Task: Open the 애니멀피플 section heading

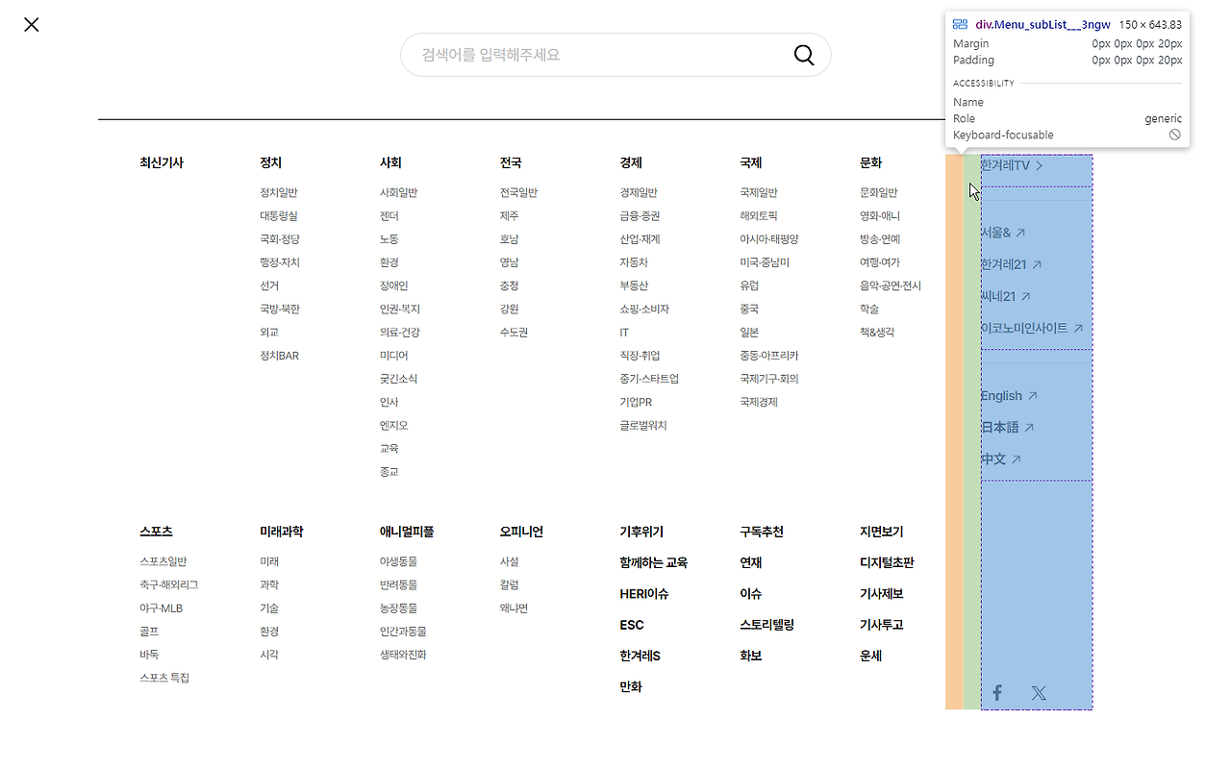Action: [x=407, y=532]
